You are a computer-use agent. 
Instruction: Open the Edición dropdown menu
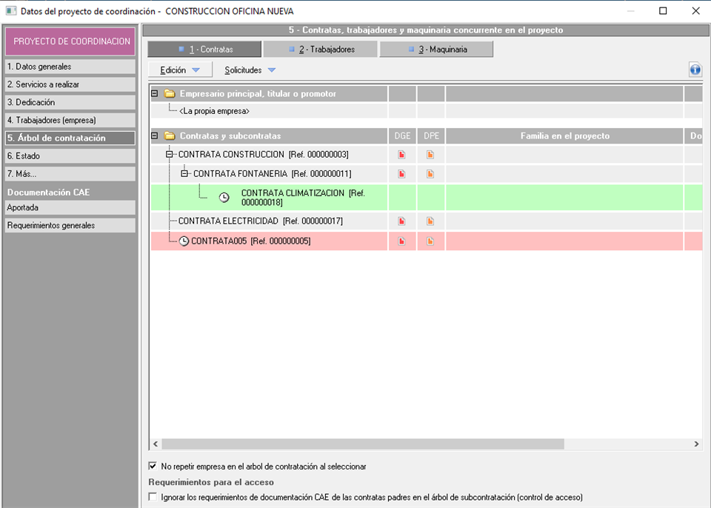180,70
